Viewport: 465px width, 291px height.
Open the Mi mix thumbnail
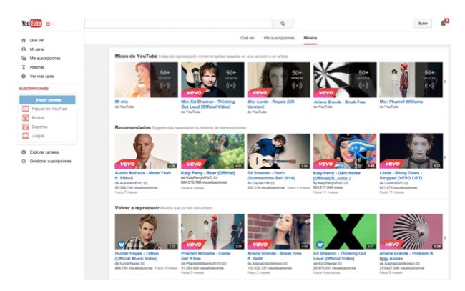146,79
